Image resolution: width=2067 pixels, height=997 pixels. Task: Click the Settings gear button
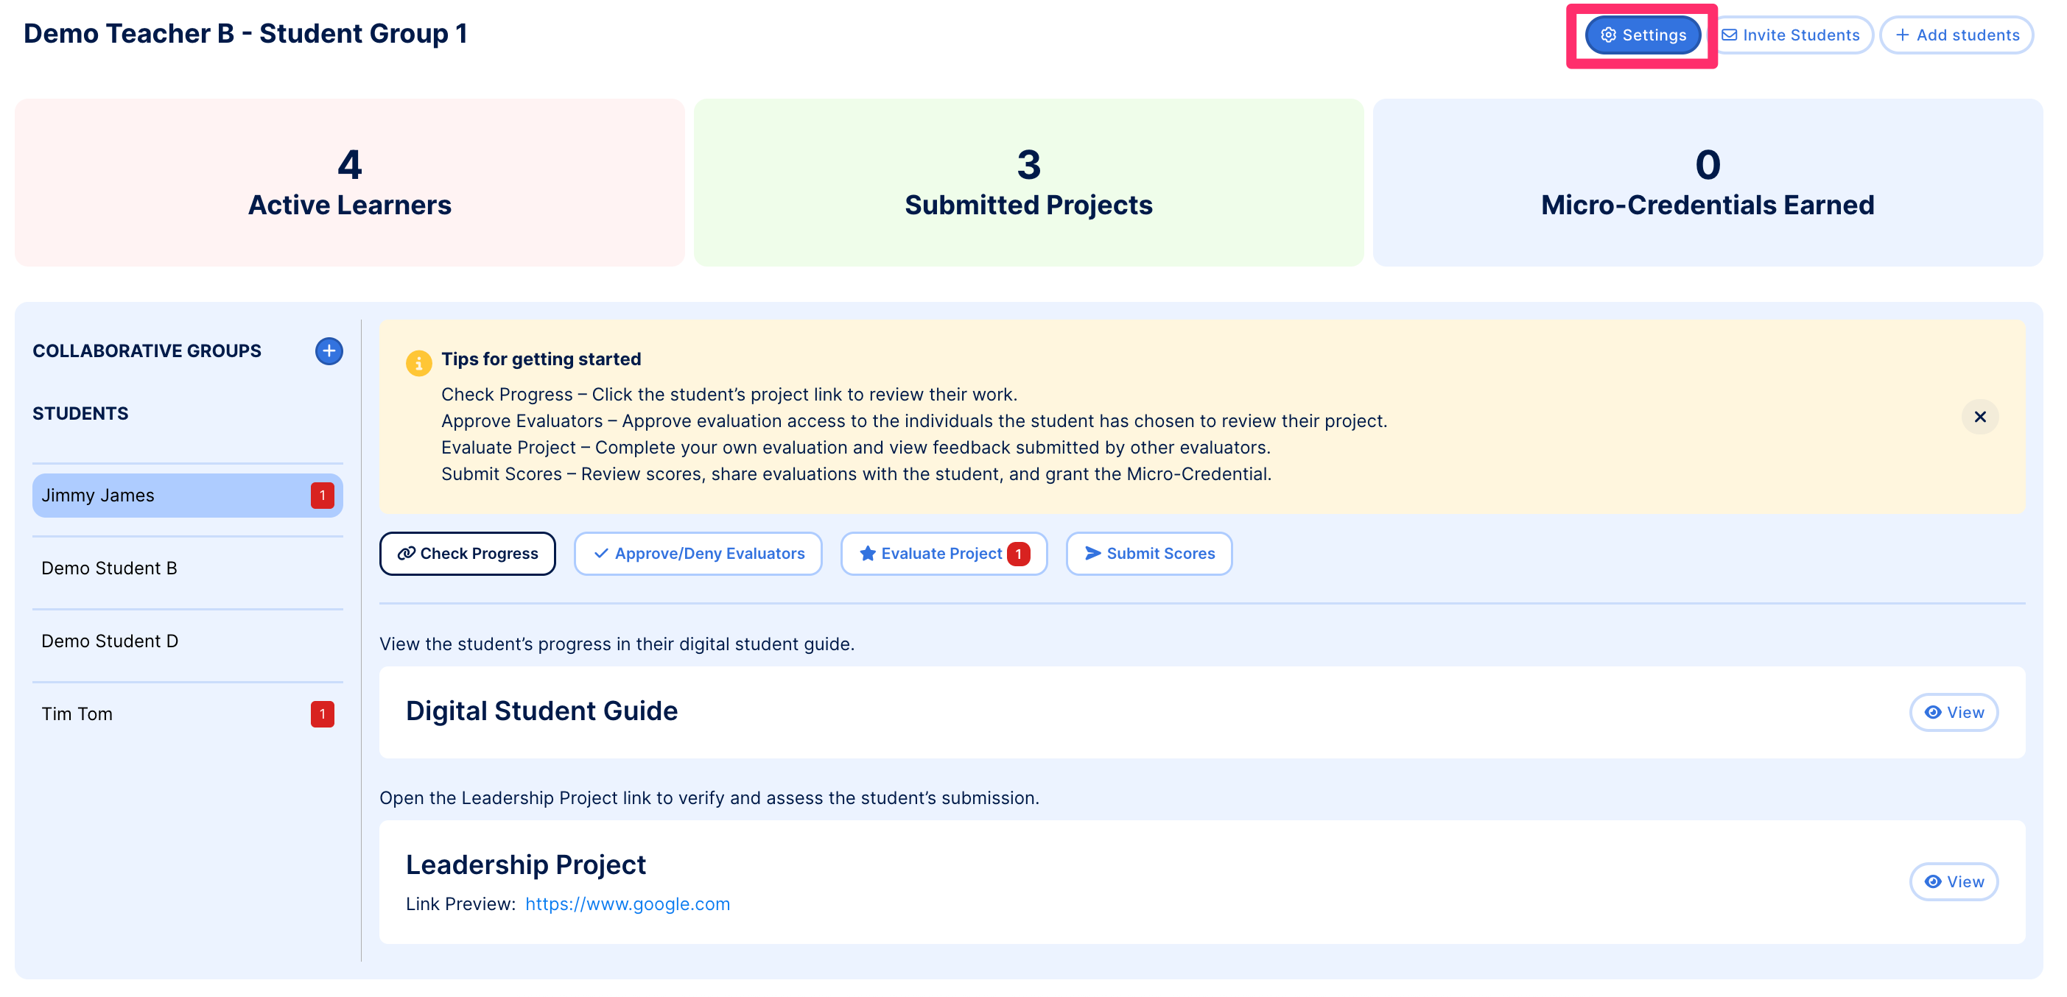click(x=1642, y=35)
